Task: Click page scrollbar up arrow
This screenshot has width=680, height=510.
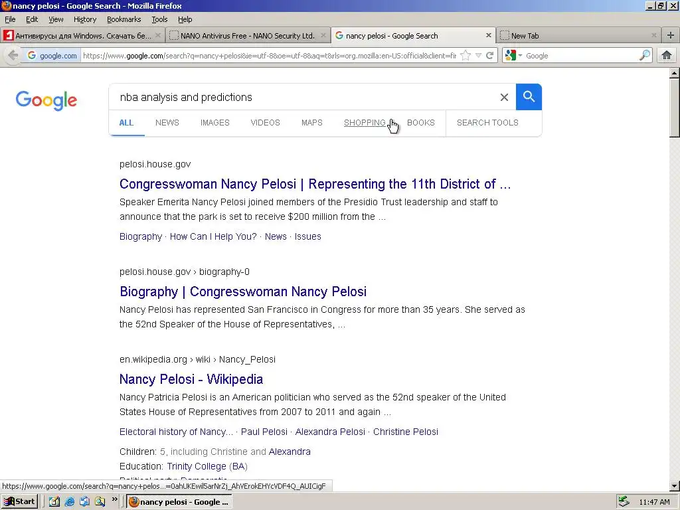Action: click(x=675, y=73)
